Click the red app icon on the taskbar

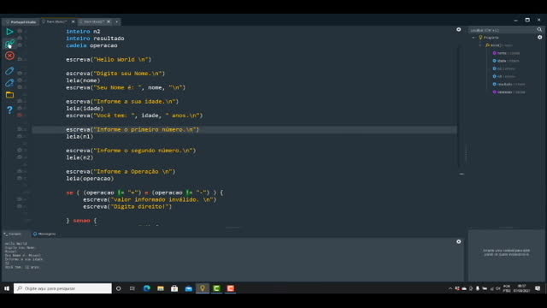(x=231, y=288)
